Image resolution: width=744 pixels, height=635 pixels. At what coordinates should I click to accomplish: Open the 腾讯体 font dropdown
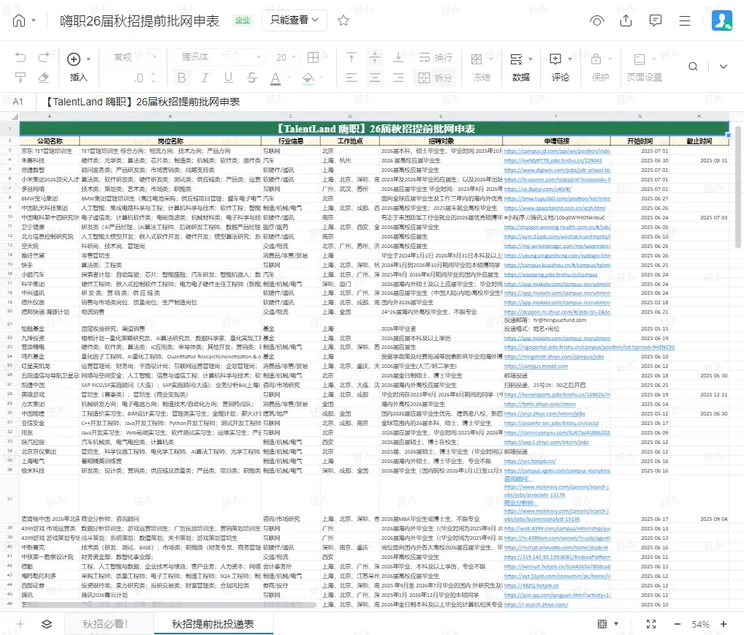(x=219, y=58)
